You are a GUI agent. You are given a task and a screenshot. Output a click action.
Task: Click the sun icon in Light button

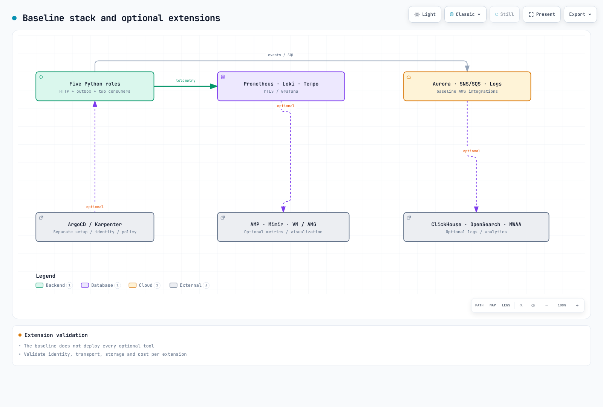[417, 14]
